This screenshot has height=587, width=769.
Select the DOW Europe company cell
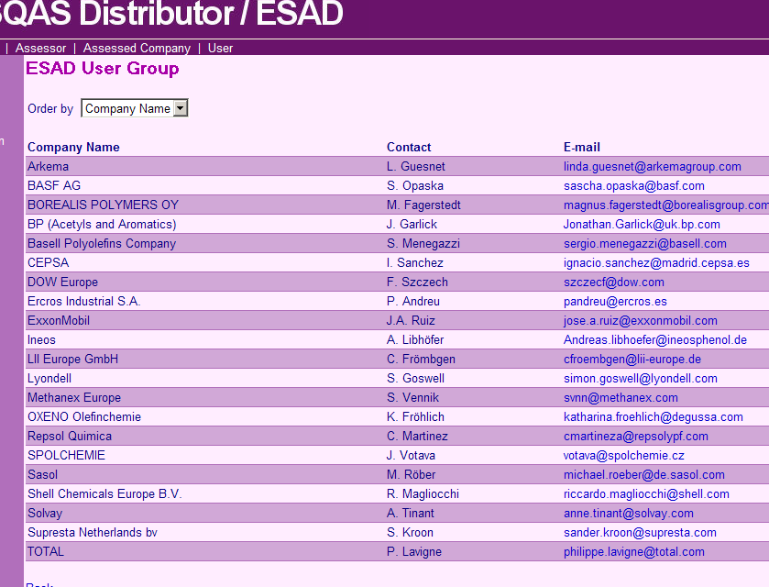(62, 282)
